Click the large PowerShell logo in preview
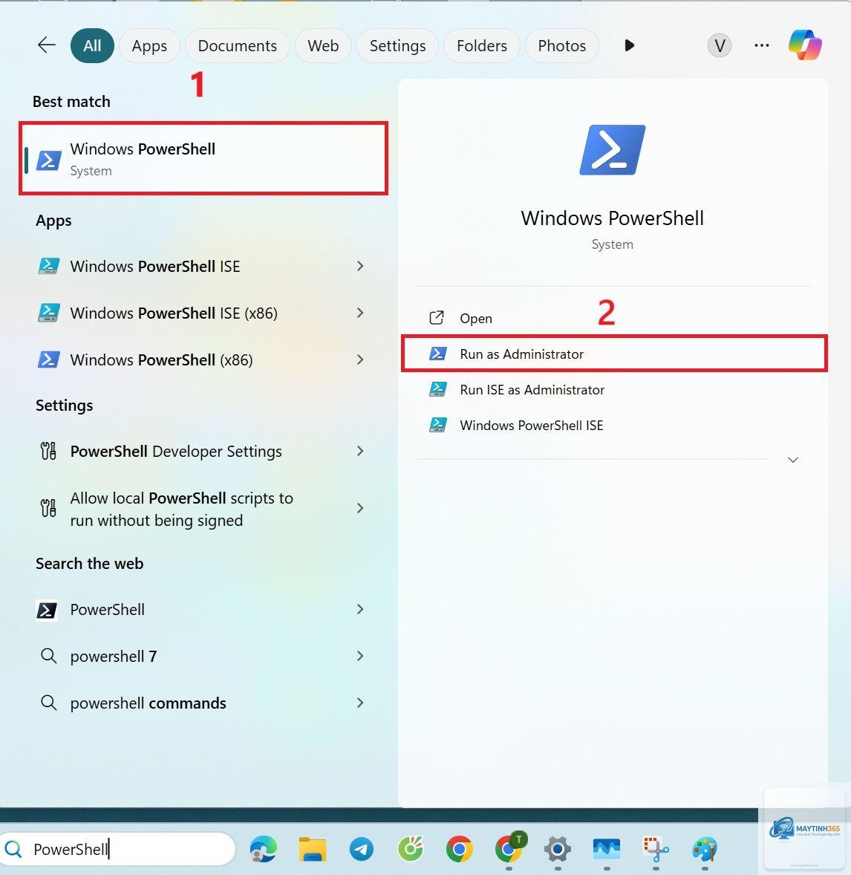The image size is (851, 875). [612, 149]
